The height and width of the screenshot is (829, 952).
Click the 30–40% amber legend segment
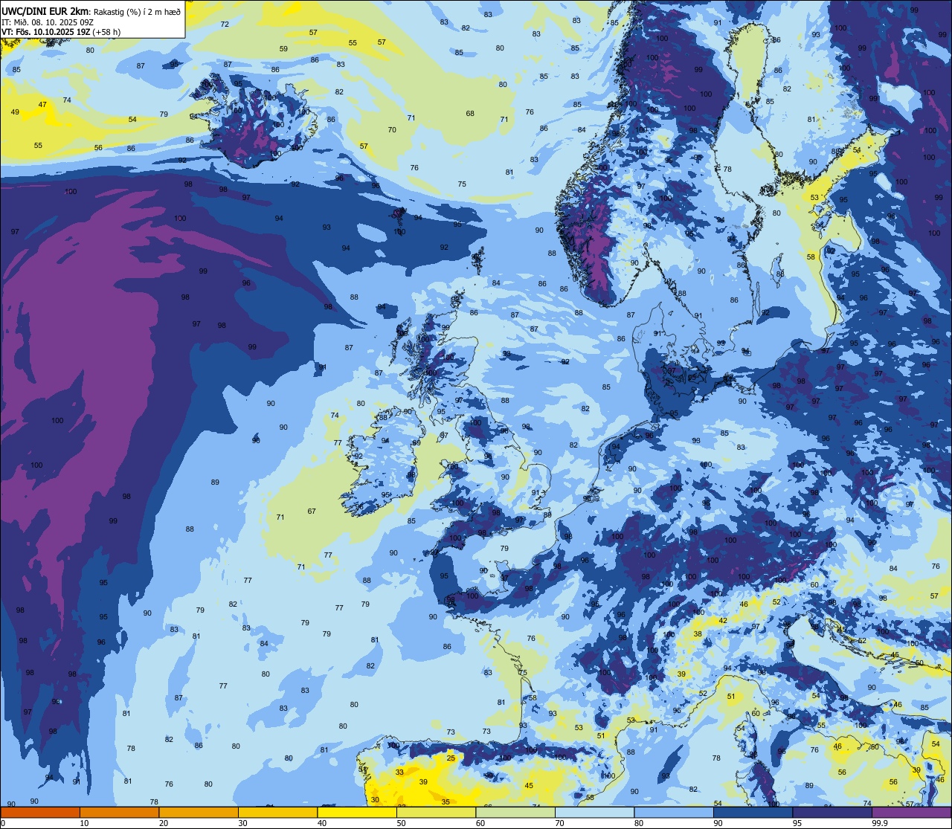(277, 813)
